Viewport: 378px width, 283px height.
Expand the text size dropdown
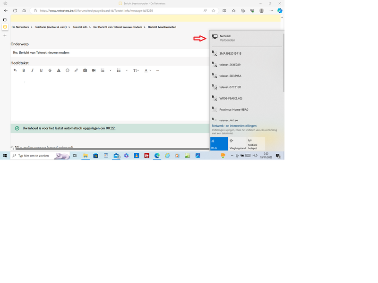(x=136, y=70)
